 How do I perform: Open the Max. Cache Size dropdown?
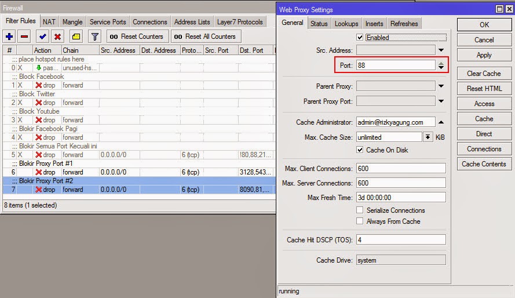pos(428,137)
